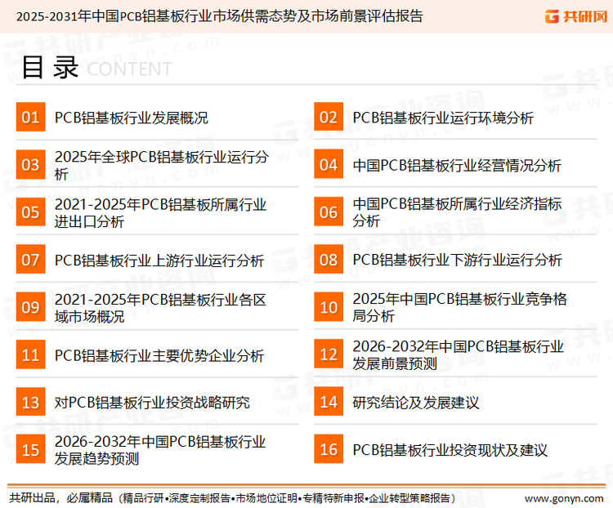Click the 共研网 logo in the header

pyautogui.click(x=576, y=16)
